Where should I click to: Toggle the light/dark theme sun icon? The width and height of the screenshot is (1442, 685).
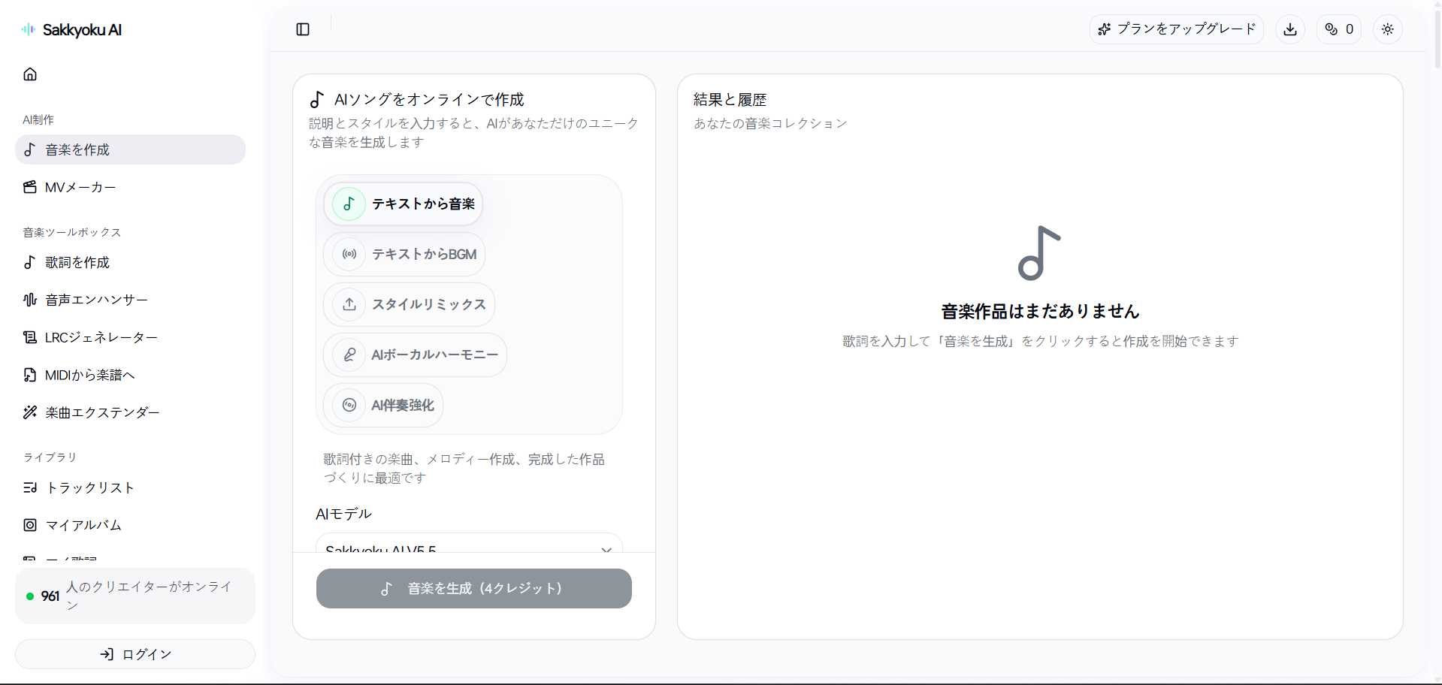(x=1388, y=29)
